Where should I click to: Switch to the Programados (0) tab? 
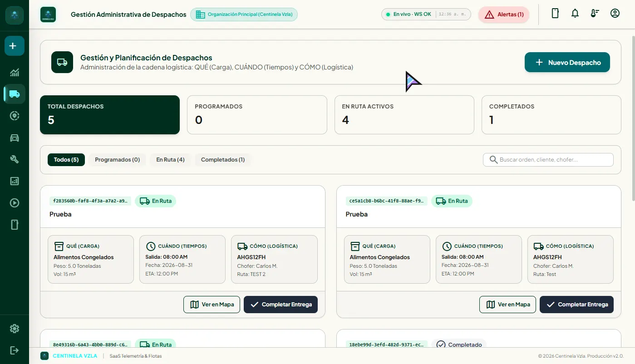click(117, 160)
